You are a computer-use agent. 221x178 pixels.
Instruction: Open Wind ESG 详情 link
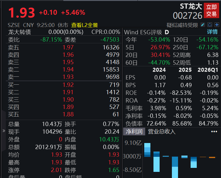tap(212, 32)
